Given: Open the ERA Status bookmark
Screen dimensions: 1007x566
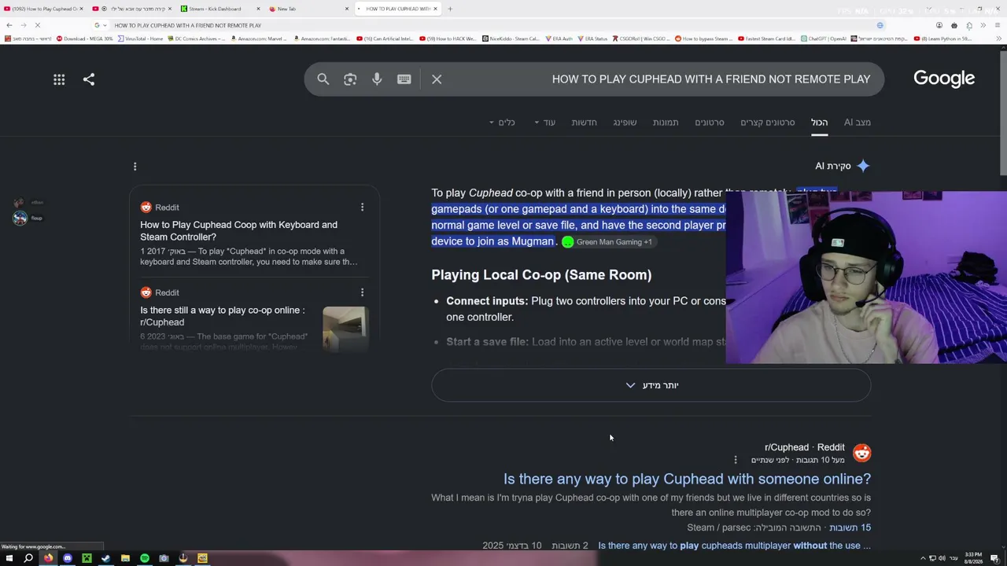Looking at the screenshot, I should (592, 39).
